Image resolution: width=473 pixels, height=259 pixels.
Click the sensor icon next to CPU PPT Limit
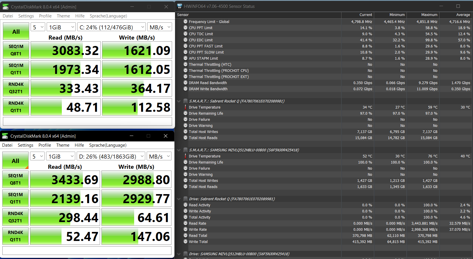(x=185, y=28)
